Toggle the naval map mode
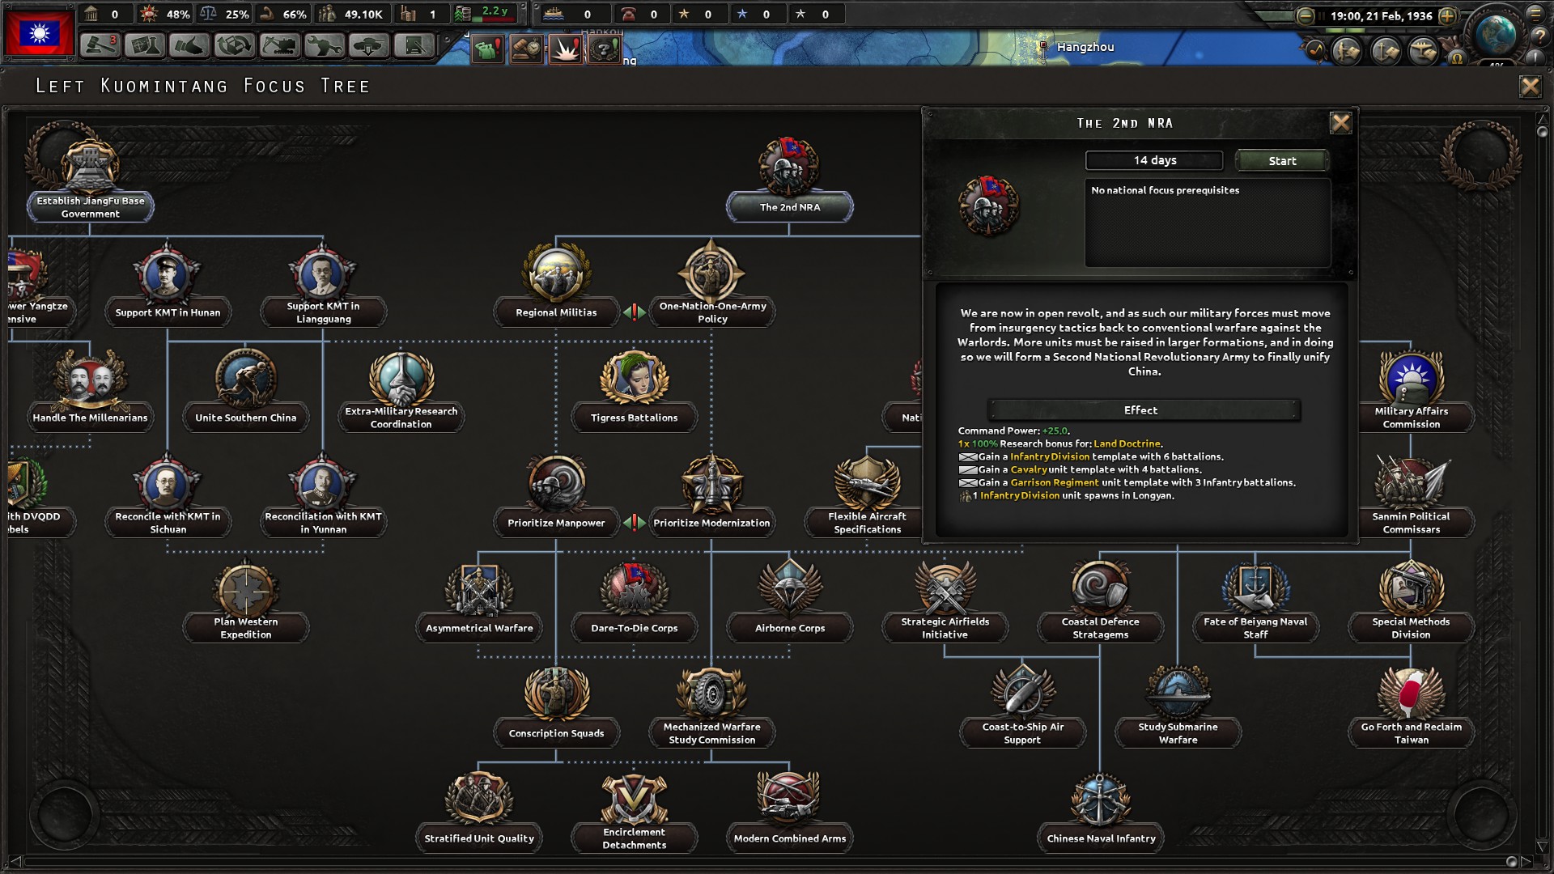This screenshot has height=874, width=1554. 1386,51
